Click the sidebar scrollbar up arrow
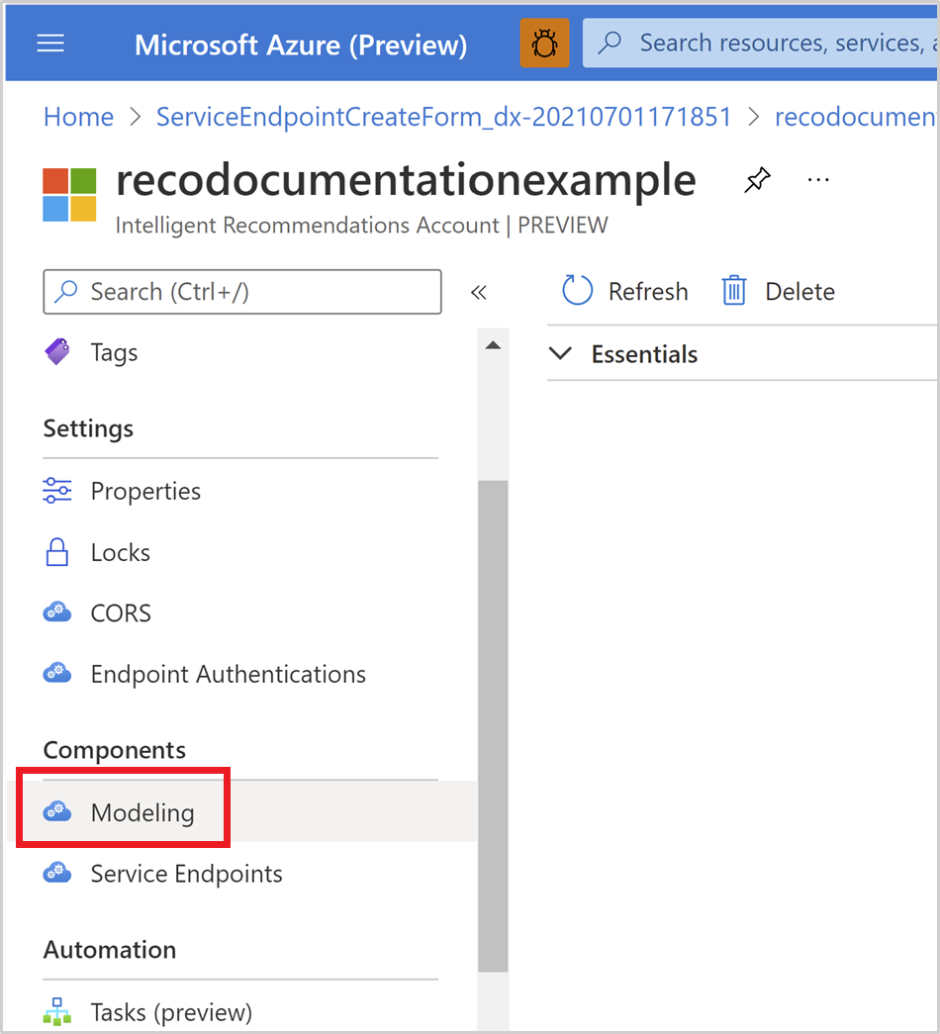The height and width of the screenshot is (1034, 940). [493, 345]
